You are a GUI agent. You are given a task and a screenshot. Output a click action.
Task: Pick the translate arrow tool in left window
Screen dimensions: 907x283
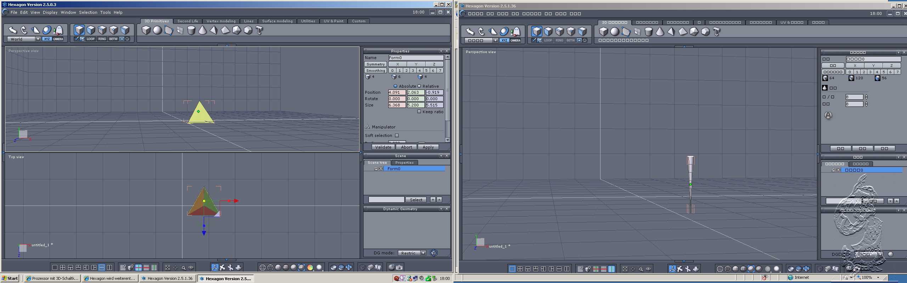click(13, 30)
